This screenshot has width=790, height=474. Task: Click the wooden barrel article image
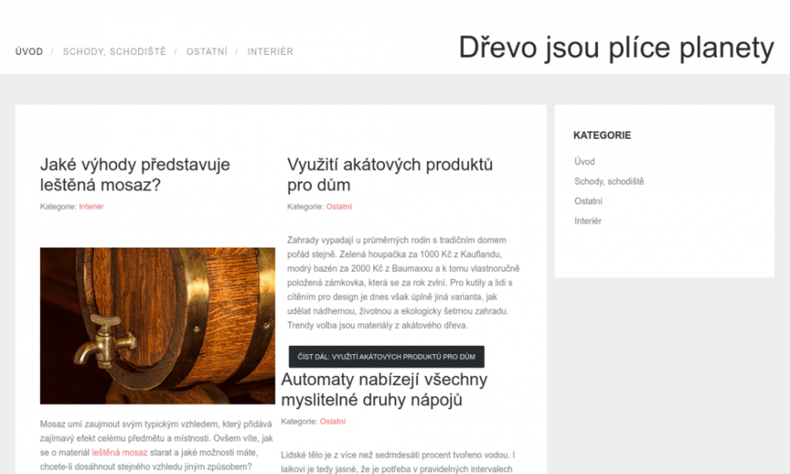tap(157, 325)
